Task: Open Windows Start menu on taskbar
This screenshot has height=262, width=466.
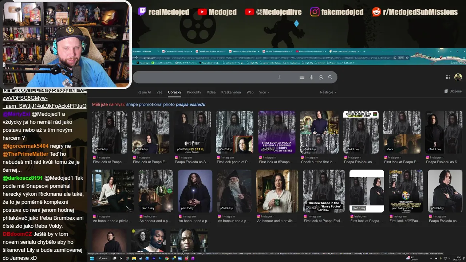Action: pos(92,258)
